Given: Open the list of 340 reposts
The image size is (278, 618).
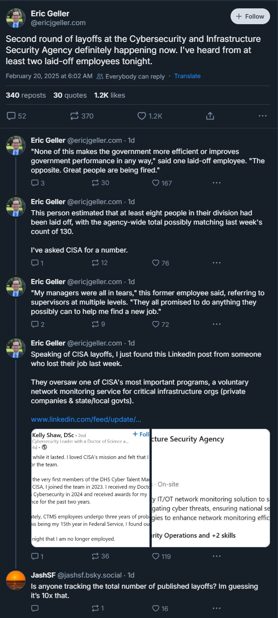Looking at the screenshot, I should (x=26, y=95).
